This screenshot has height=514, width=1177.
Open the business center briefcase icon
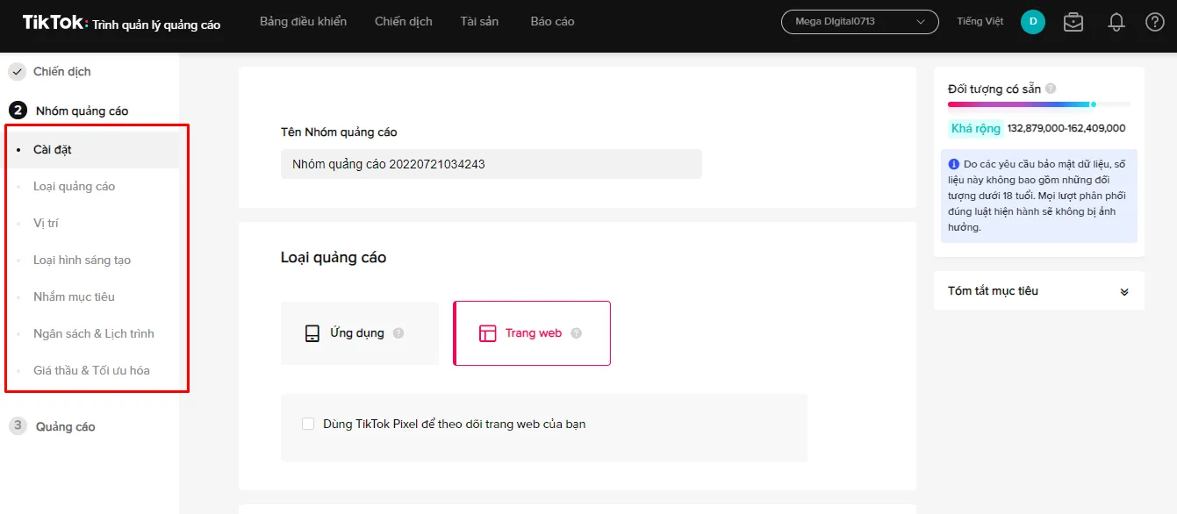coord(1073,22)
